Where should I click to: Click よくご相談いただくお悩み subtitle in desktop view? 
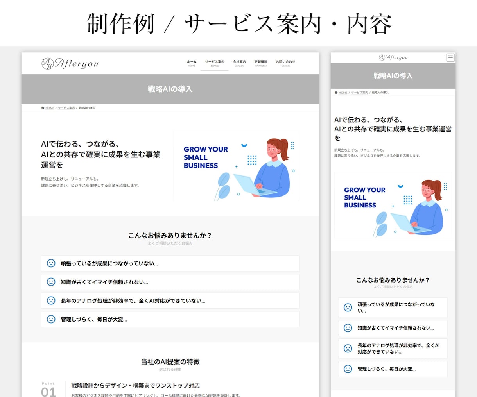170,243
